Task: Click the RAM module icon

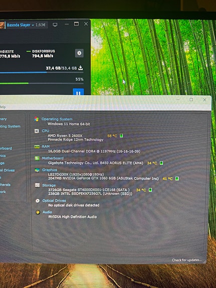Action: 37,147
